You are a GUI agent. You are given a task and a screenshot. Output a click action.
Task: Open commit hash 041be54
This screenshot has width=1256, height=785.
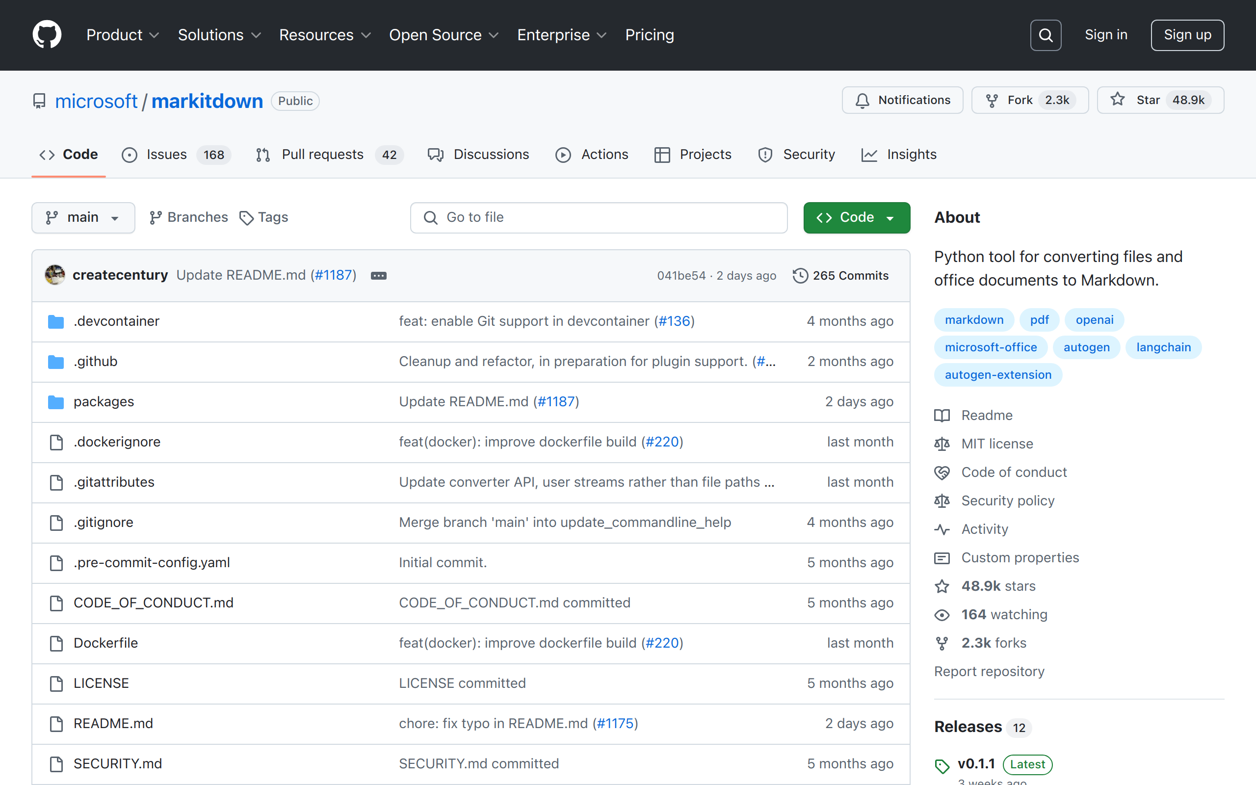tap(681, 276)
